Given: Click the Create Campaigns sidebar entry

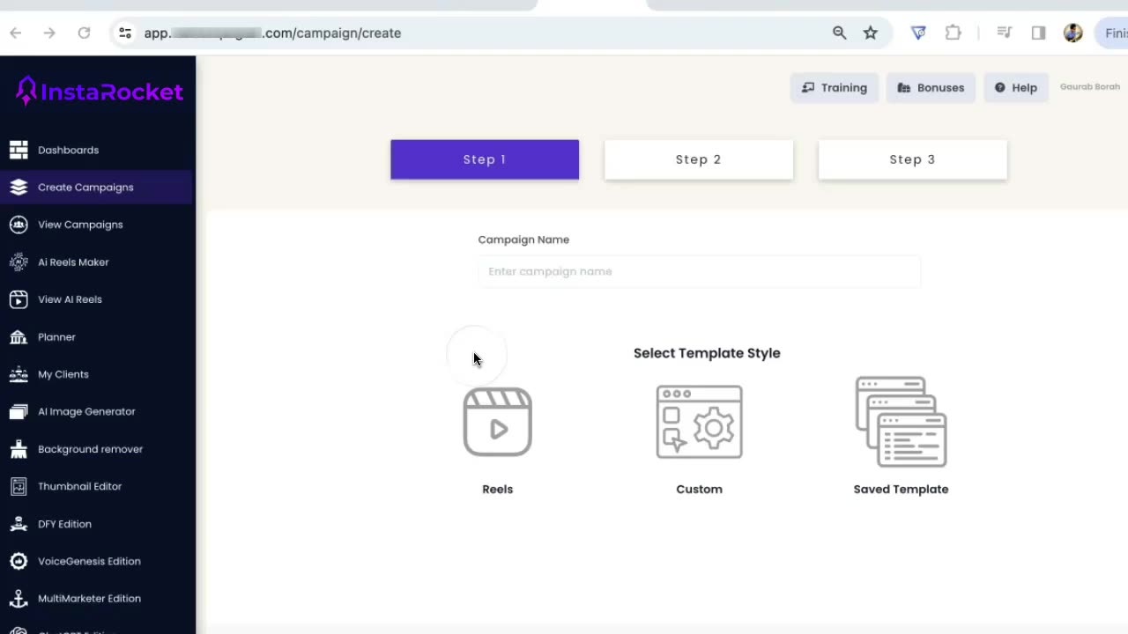Looking at the screenshot, I should click(x=97, y=188).
